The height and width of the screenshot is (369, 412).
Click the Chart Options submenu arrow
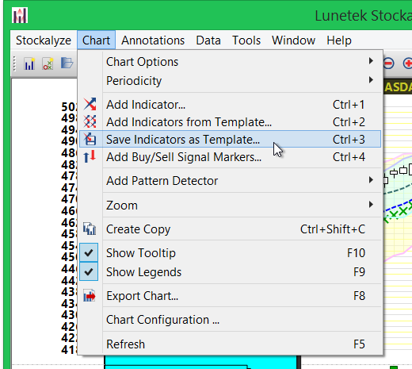click(371, 61)
